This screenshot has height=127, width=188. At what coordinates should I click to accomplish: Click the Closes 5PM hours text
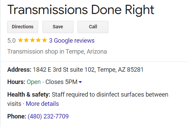(x=61, y=82)
